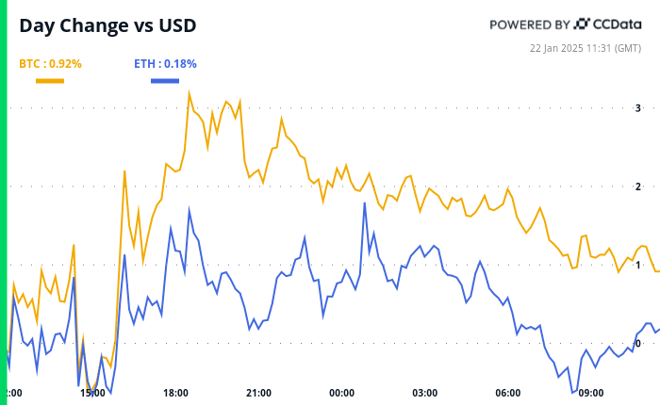
Task: Toggle the BTC : 0.92% legend label
Action: (x=50, y=64)
